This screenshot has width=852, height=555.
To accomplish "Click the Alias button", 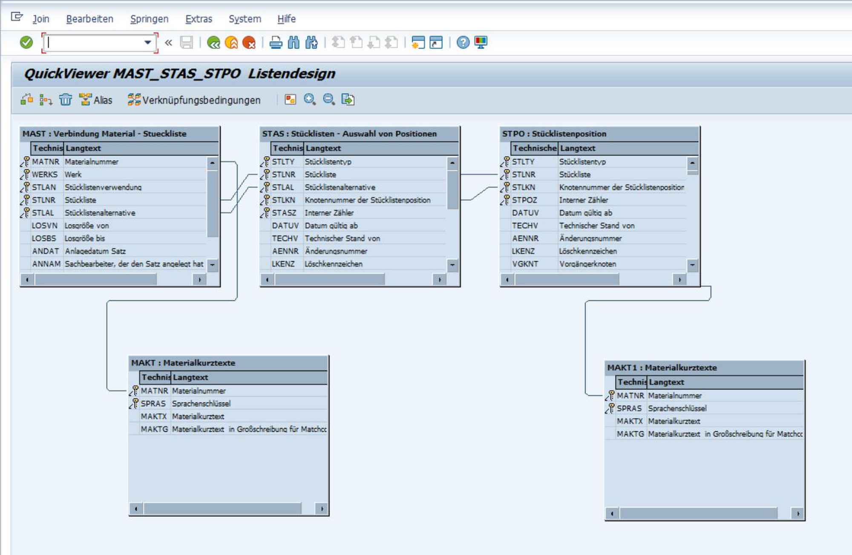I will click(96, 100).
